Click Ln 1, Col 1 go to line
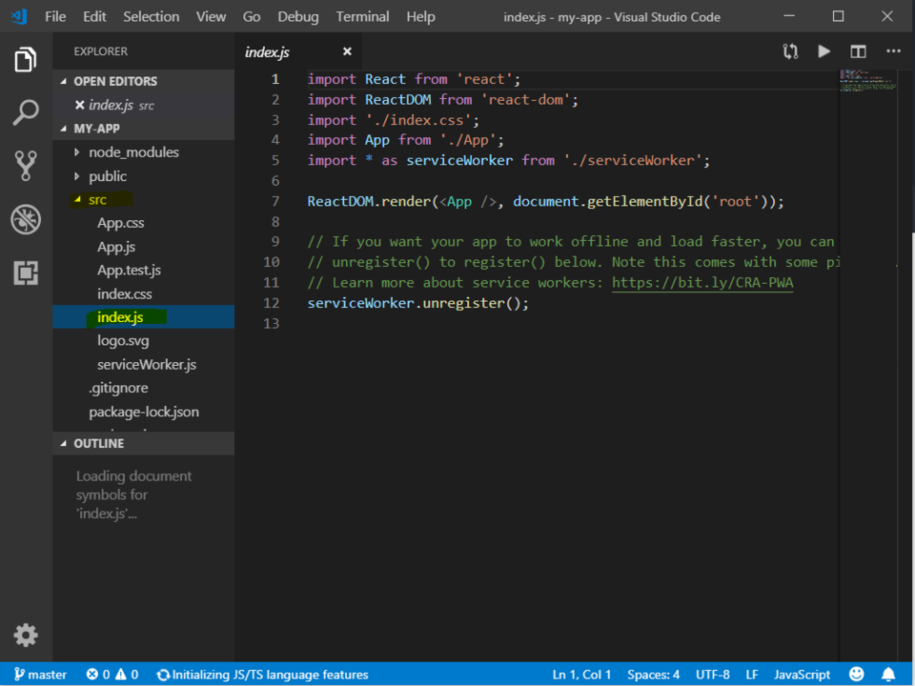Screen dimensions: 915x686 pos(581,675)
